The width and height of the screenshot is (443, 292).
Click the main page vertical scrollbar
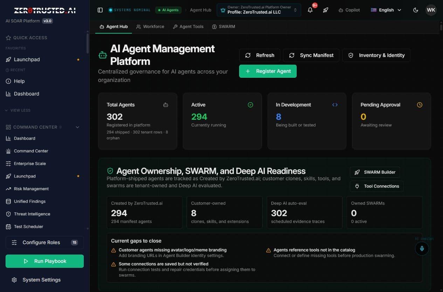pos(441,27)
